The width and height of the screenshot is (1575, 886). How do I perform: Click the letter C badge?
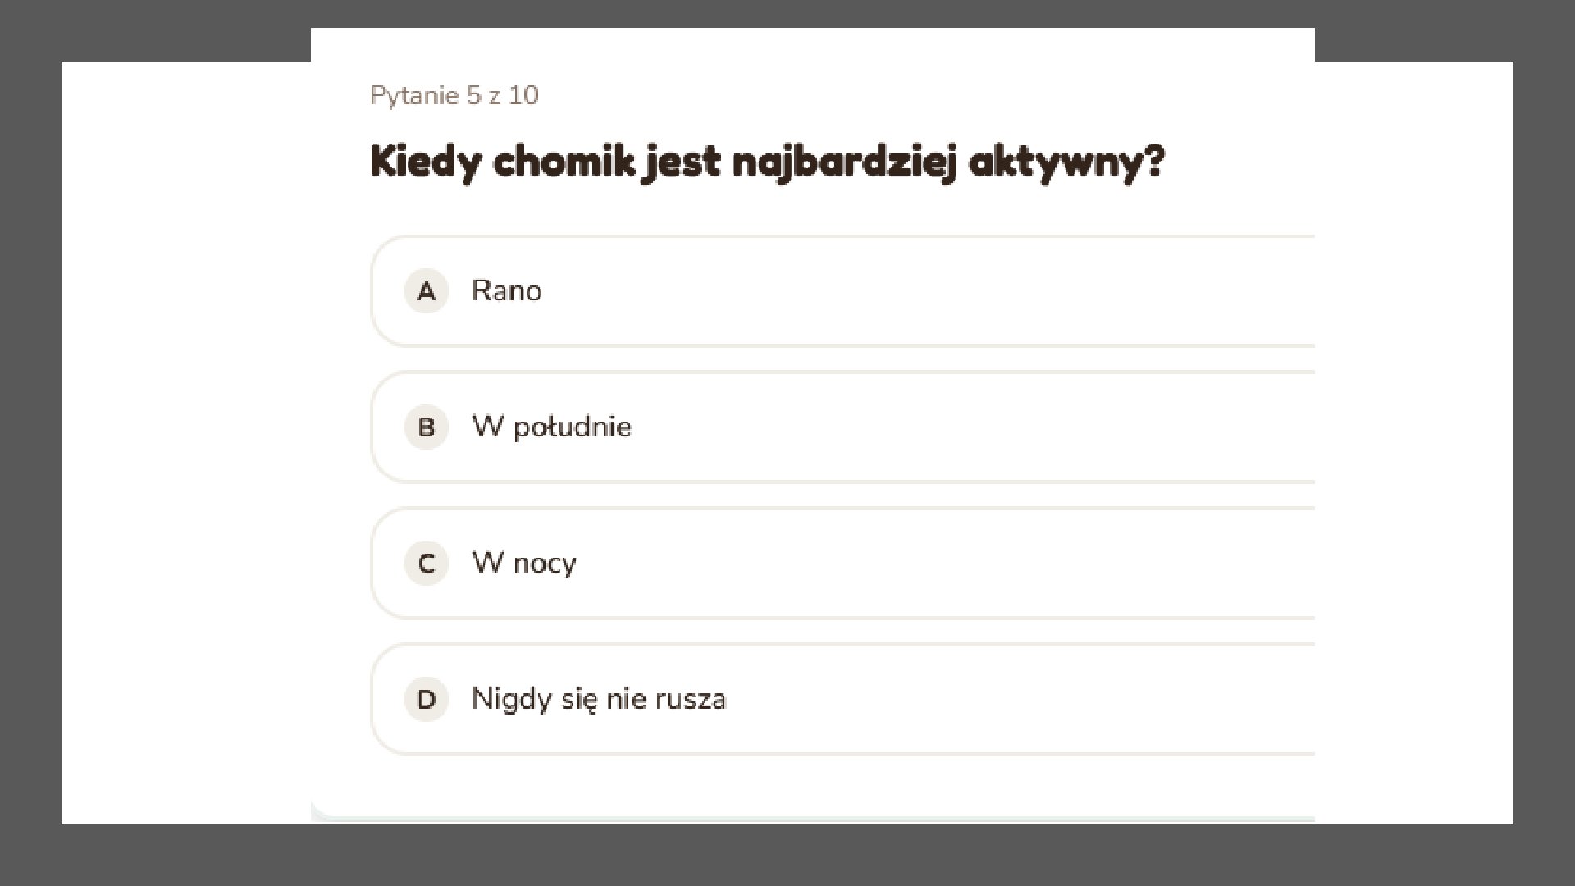tap(427, 564)
